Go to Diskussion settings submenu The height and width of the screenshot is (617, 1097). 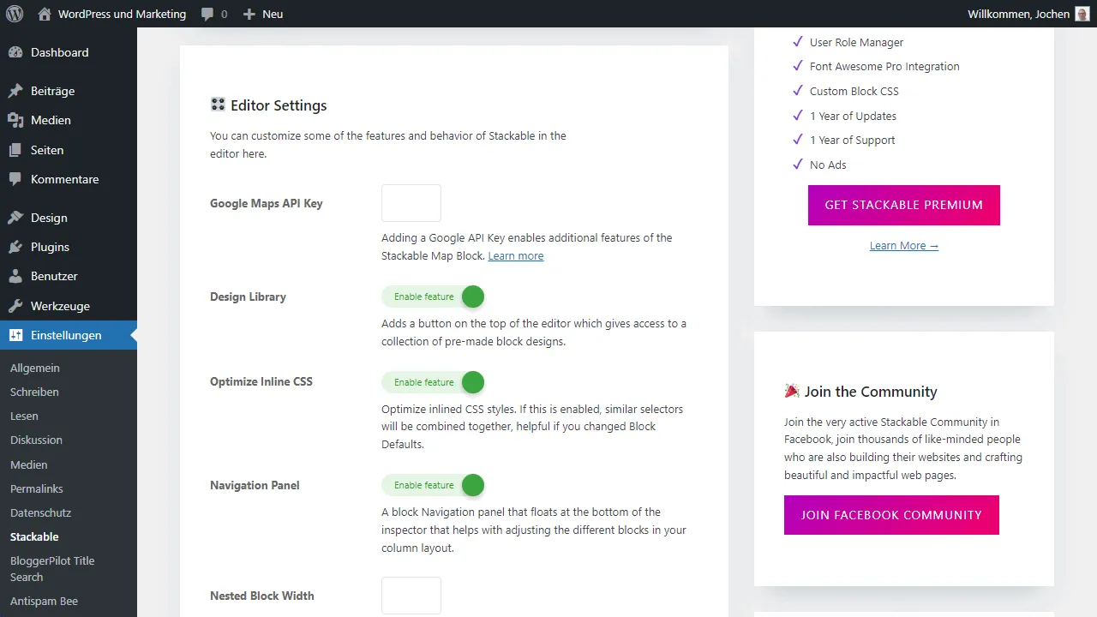(x=36, y=440)
